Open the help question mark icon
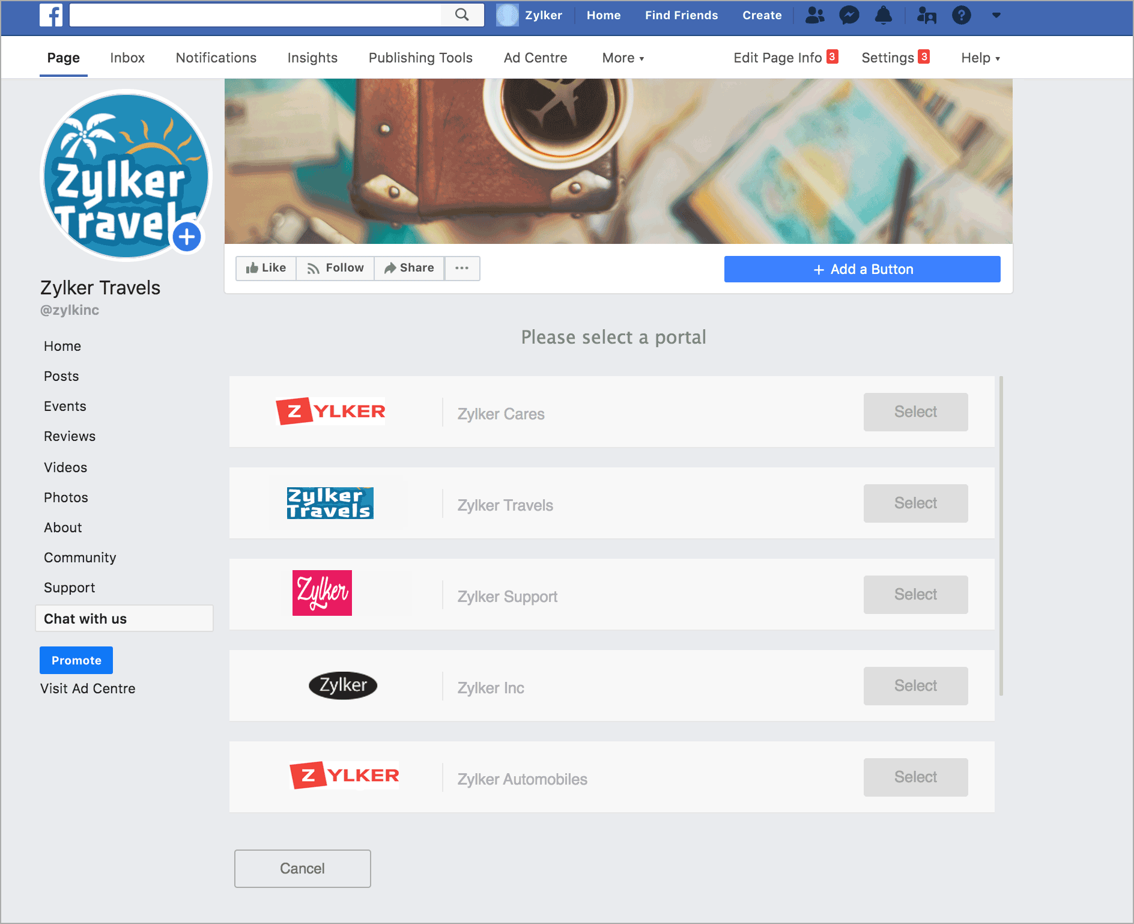 [962, 15]
